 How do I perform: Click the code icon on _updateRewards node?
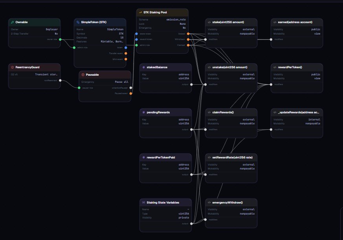point(275,112)
